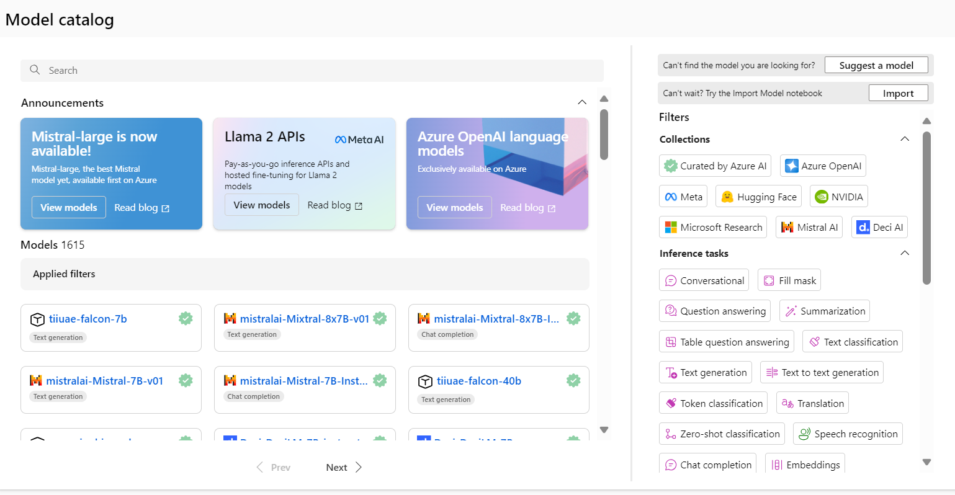This screenshot has height=495, width=955.
Task: Toggle the Azure OpenAI collection filter
Action: tap(823, 166)
